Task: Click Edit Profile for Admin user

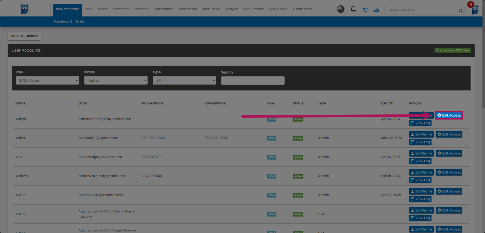Action: coord(421,134)
